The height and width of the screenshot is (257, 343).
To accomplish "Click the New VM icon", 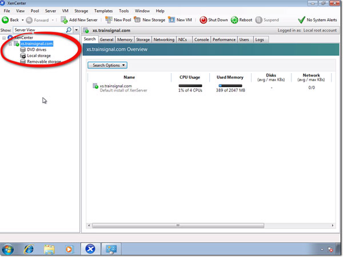I will [171, 19].
